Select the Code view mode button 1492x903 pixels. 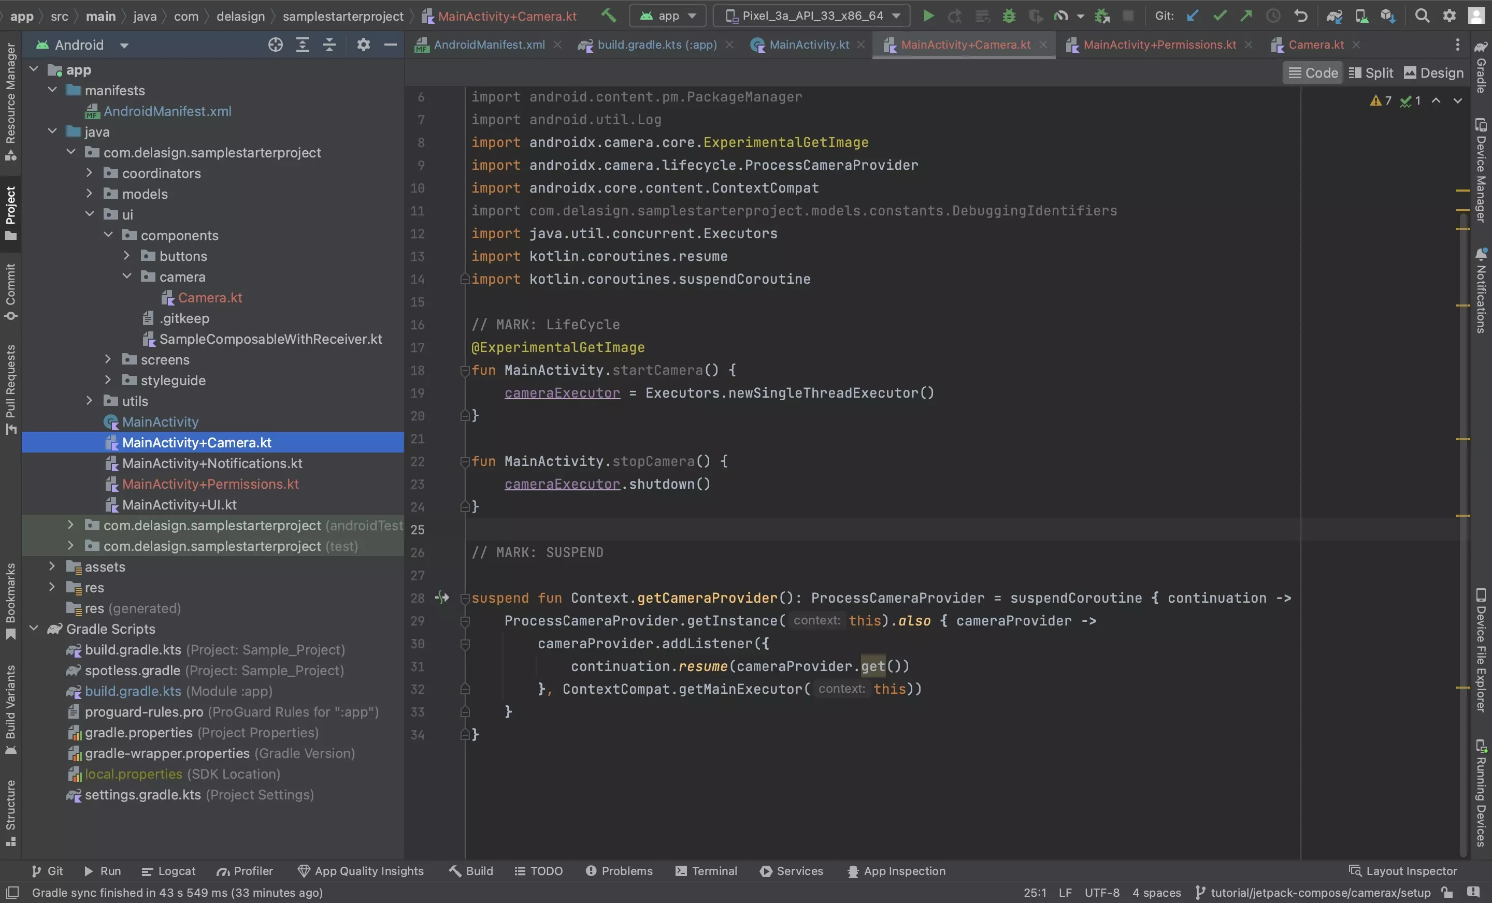tap(1312, 72)
